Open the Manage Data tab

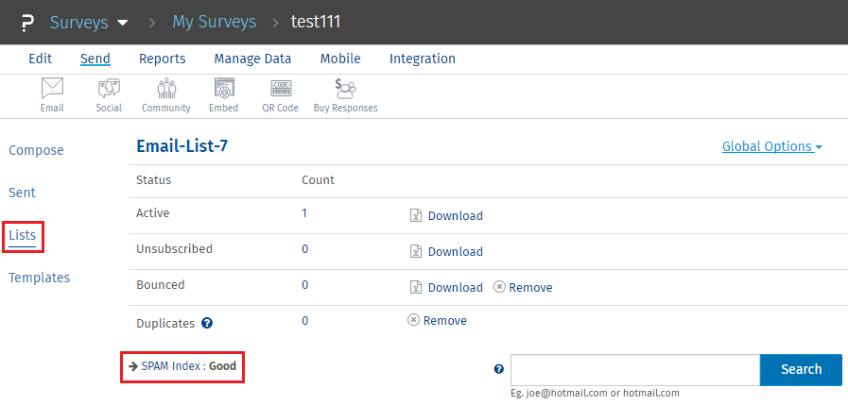pos(252,59)
